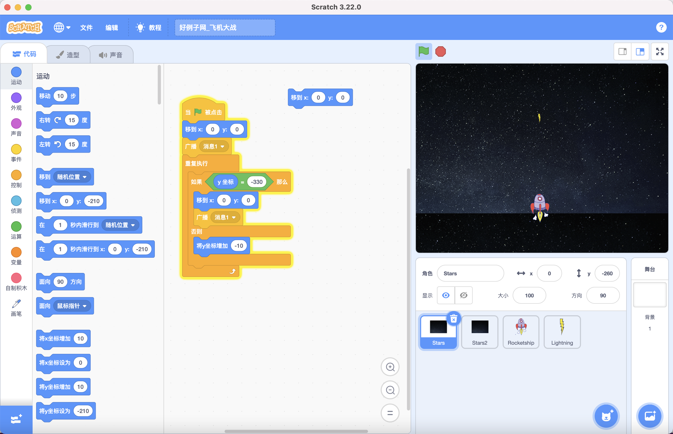The image size is (673, 434).
Task: Open 消息1 dropdown inside the if block
Action: [225, 217]
